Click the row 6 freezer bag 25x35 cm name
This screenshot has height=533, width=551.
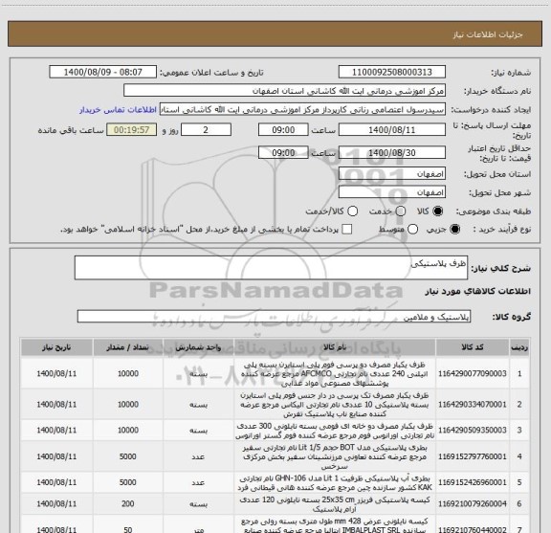[x=335, y=504]
